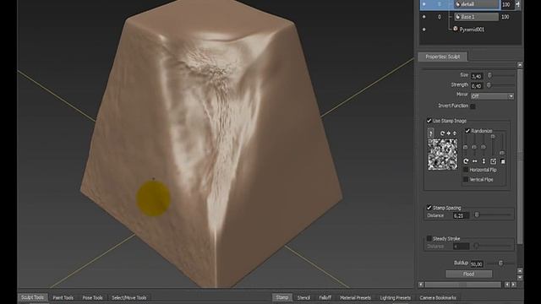
Task: Click randomize horizontal offset arrows icon
Action: (x=475, y=161)
